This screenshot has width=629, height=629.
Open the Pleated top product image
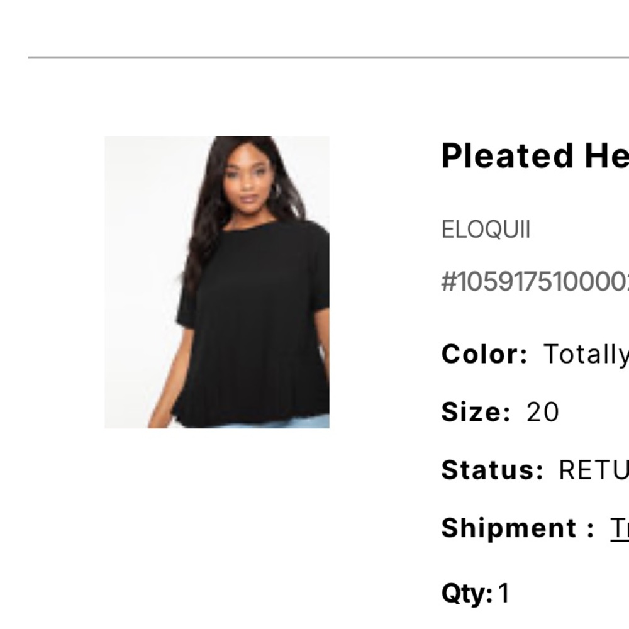click(217, 283)
